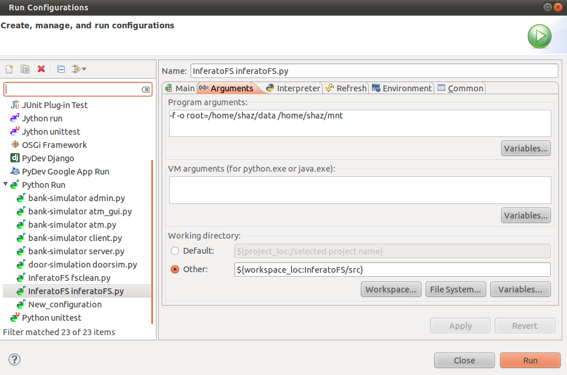Click the Duplicate configuration icon

(25, 69)
